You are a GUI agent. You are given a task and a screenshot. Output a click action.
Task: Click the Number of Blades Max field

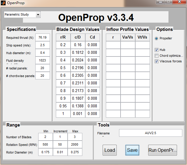(75, 137)
